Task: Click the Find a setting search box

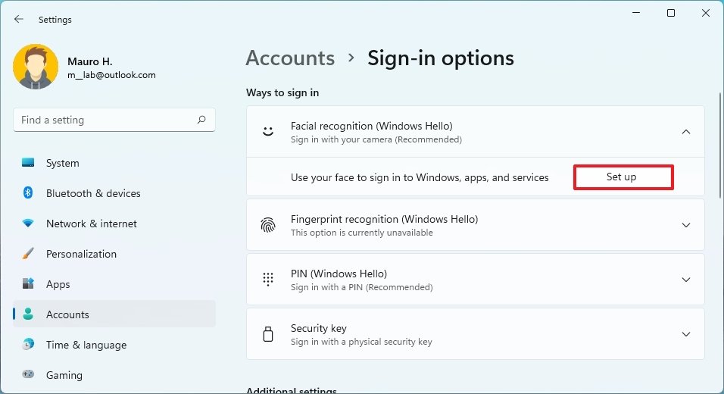Action: pyautogui.click(x=114, y=120)
